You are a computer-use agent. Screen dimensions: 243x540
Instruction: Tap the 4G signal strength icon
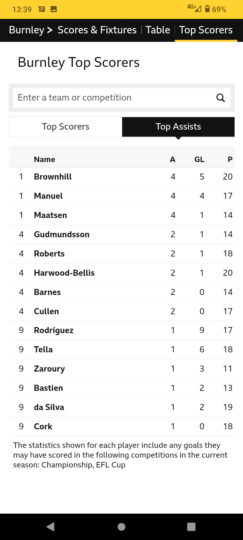pyautogui.click(x=194, y=8)
